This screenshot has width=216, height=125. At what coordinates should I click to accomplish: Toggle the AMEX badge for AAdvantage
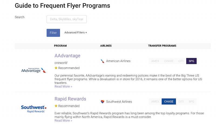[x=155, y=61]
